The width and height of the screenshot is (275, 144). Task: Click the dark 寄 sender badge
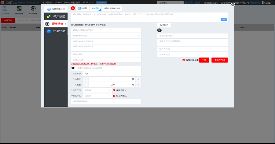coord(159,30)
